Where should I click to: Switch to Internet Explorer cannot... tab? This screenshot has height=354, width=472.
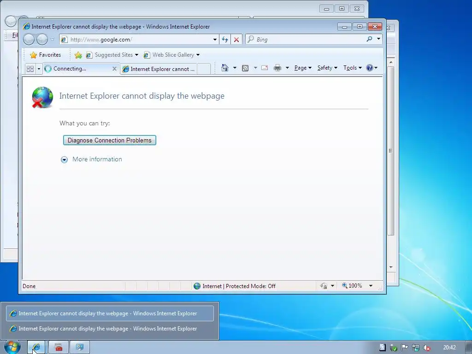[159, 69]
